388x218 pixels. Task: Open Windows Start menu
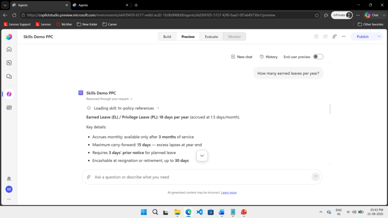[144, 212]
